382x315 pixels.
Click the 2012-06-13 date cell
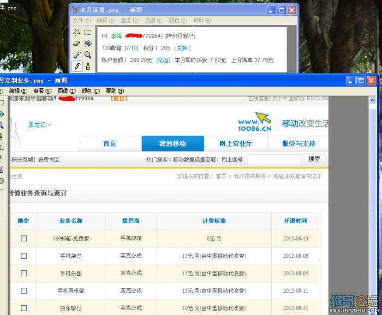296,239
